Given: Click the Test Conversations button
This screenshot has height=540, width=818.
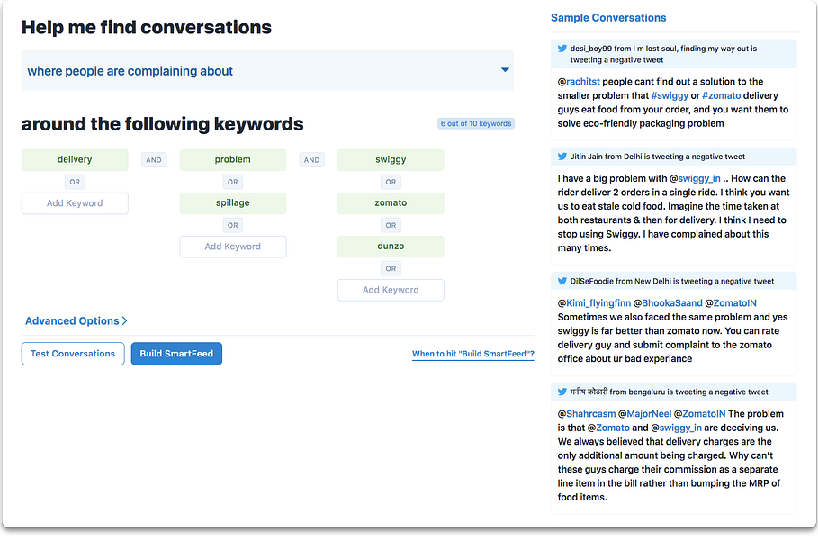Looking at the screenshot, I should [73, 354].
